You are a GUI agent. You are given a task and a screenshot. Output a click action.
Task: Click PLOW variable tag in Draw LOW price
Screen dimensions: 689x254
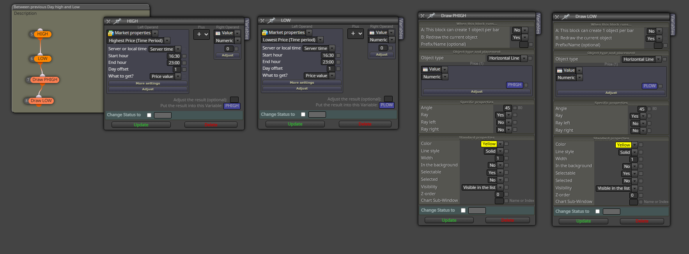(650, 86)
